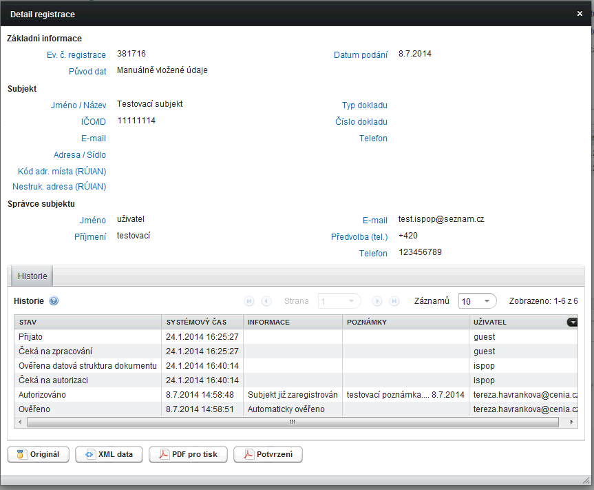Screen dimensions: 594x490
Task: Select Ověřena datová struktura dokumentu row
Action: [x=296, y=365]
